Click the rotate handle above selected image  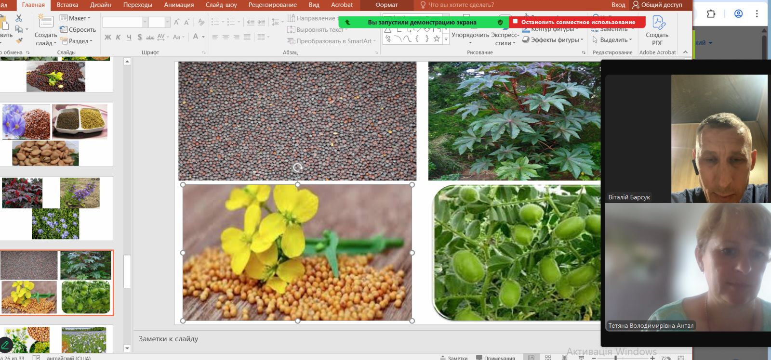click(x=297, y=167)
